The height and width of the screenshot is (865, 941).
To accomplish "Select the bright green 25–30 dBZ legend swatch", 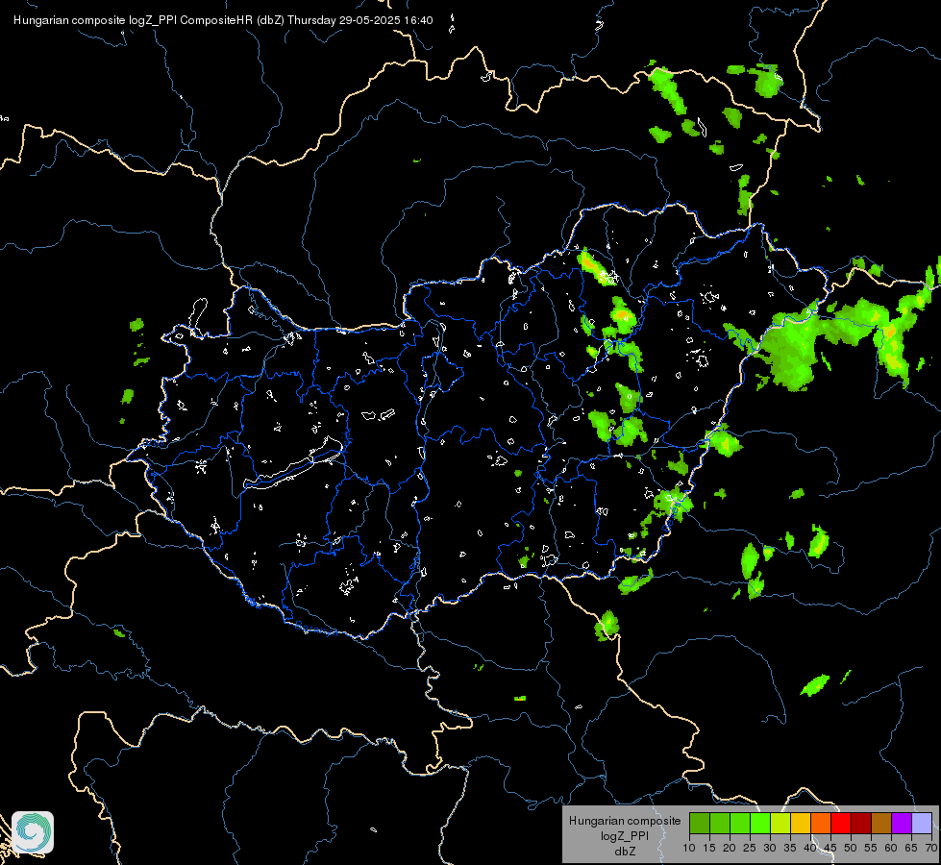I will coord(760,823).
